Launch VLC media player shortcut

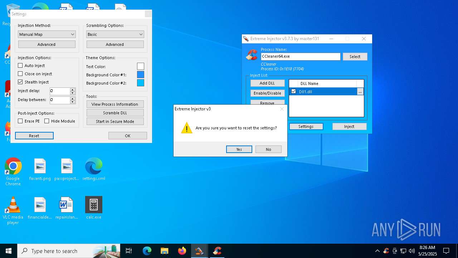(13, 210)
